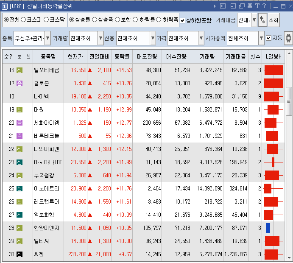Select the 코스피 radio button

pyautogui.click(x=23, y=20)
